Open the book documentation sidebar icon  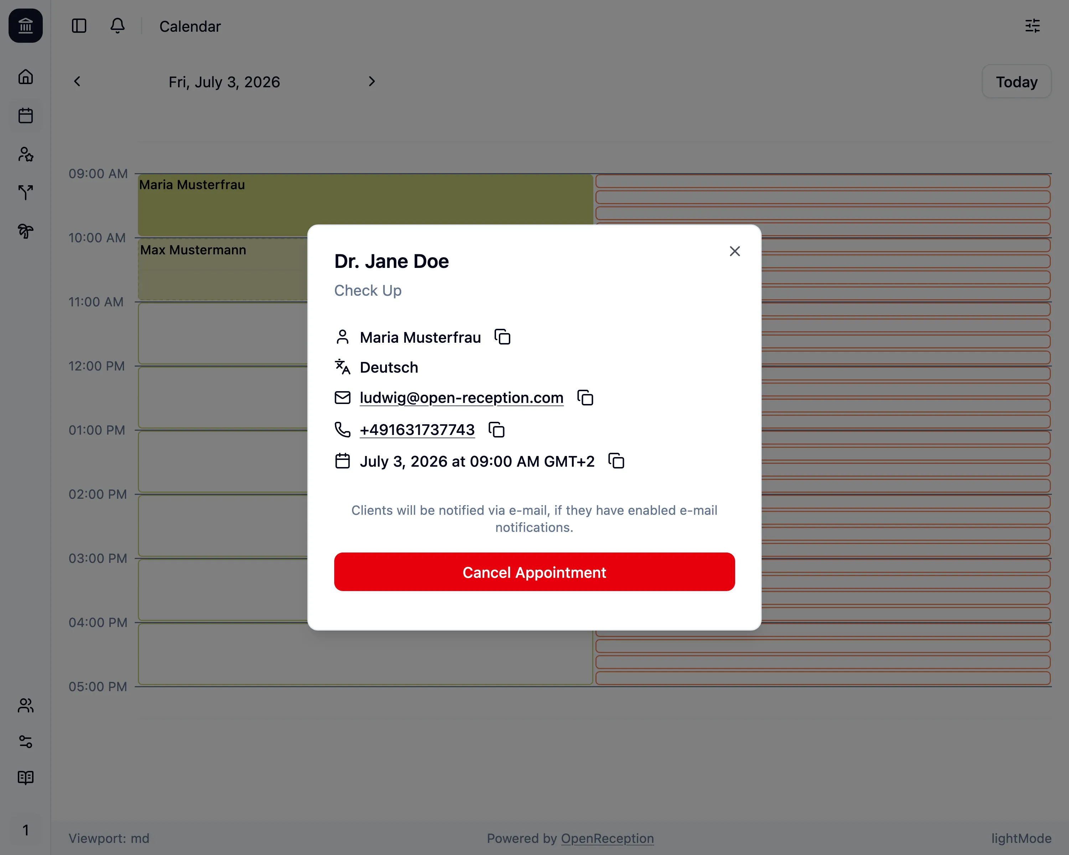coord(26,778)
